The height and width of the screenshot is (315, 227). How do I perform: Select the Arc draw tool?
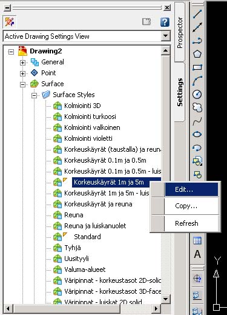pyautogui.click(x=197, y=81)
